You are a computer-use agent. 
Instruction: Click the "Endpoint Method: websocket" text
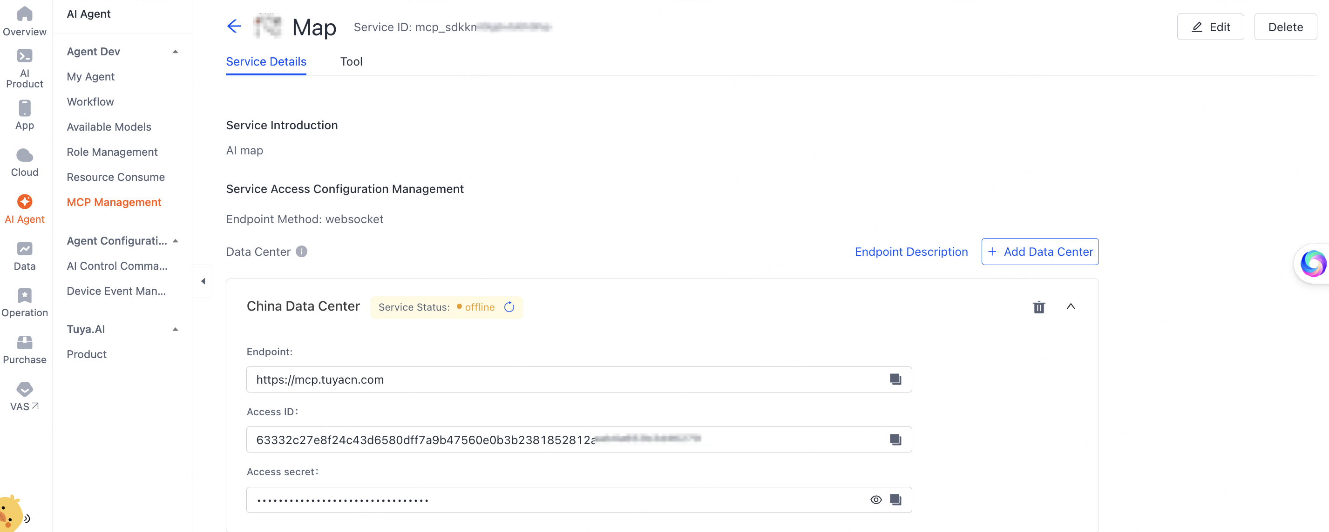[305, 219]
